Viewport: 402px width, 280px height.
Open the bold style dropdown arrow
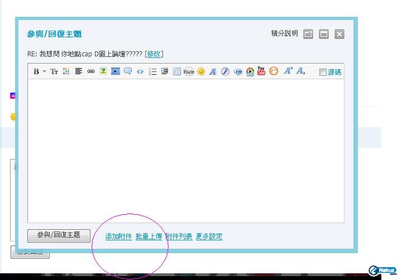click(44, 71)
